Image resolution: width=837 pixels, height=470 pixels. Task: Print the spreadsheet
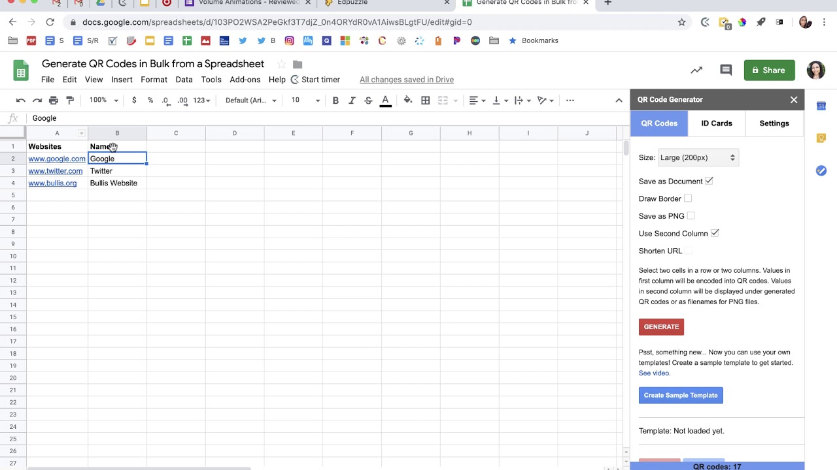click(54, 101)
